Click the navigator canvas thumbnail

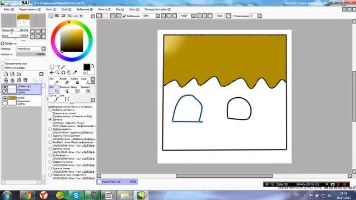point(23,21)
